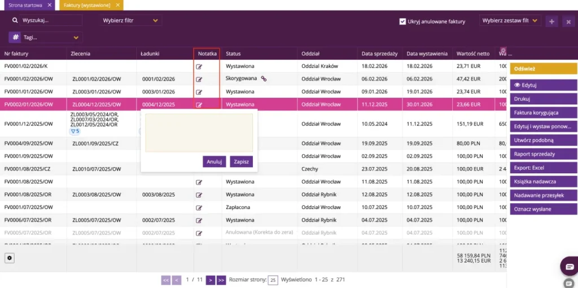
Task: Open note icon for FV0001/07/2025/OW row
Action: tap(199, 208)
